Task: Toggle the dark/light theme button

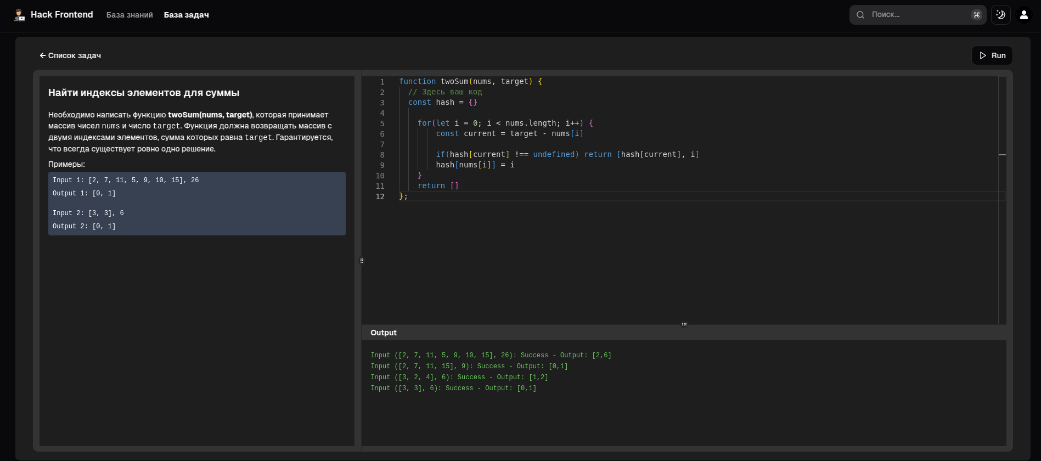Action: click(x=1000, y=15)
